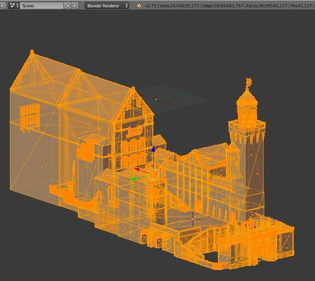Open the scene browse dropdown icon
Viewport: 315px width, 281px height.
tap(14, 5)
